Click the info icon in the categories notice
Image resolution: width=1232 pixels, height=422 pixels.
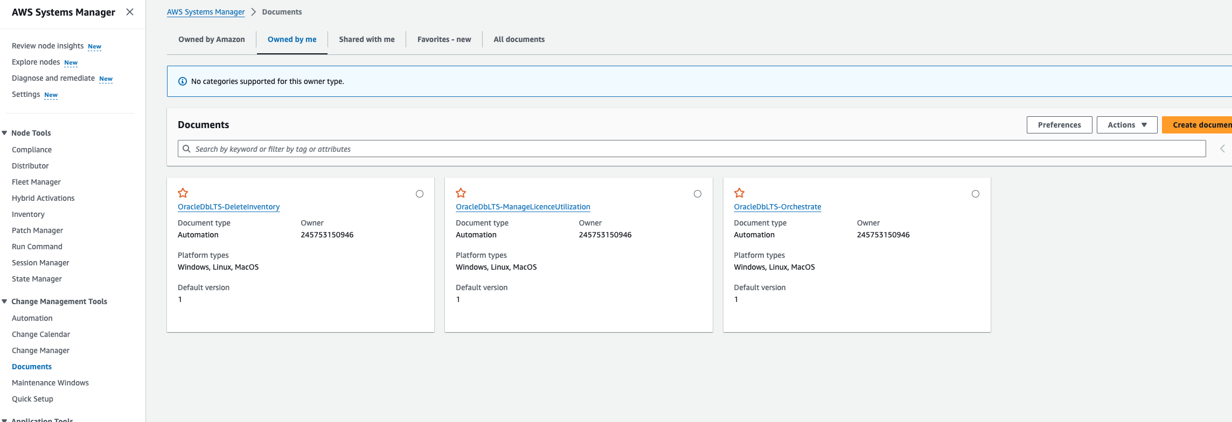tap(183, 81)
